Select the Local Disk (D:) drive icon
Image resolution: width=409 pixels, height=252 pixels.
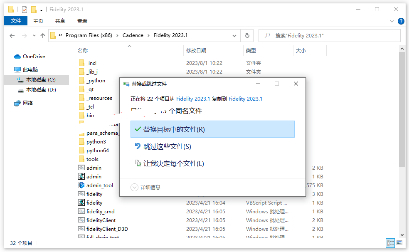tap(21, 90)
